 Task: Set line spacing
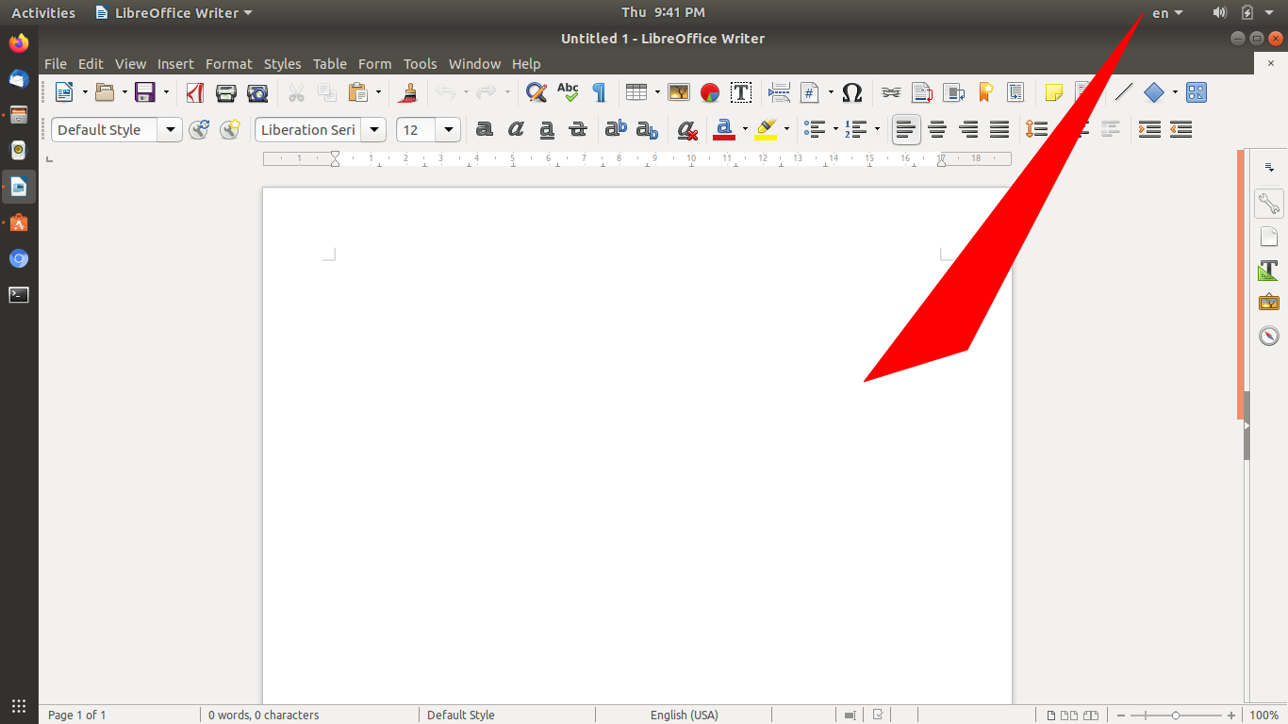tap(1036, 129)
